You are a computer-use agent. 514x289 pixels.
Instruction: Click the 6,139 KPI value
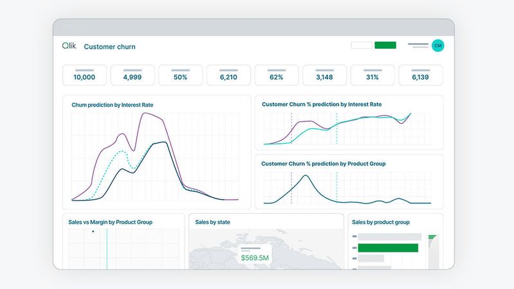click(420, 77)
